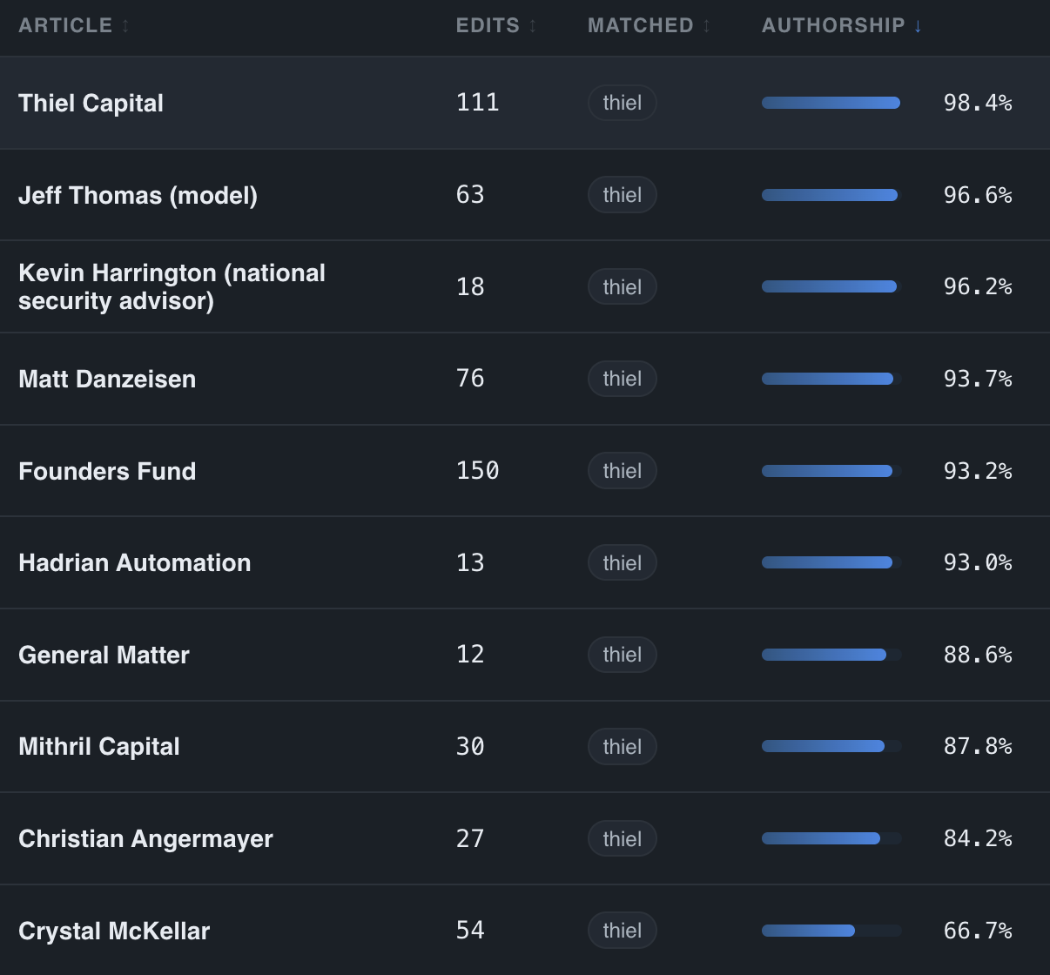The height and width of the screenshot is (975, 1050).
Task: Click the authorship bar for Thiel Capital
Action: [831, 103]
